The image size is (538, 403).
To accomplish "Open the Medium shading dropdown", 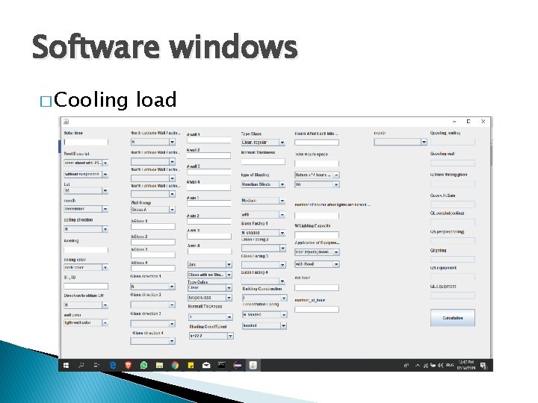I will [x=263, y=201].
